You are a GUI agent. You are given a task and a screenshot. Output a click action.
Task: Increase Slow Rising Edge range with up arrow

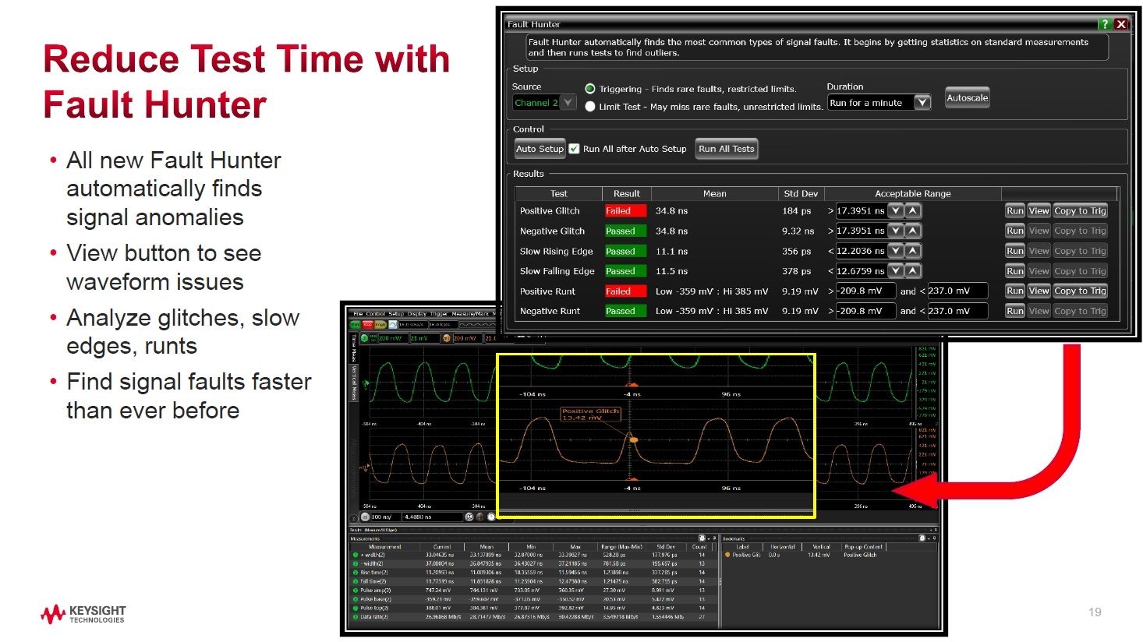[913, 251]
